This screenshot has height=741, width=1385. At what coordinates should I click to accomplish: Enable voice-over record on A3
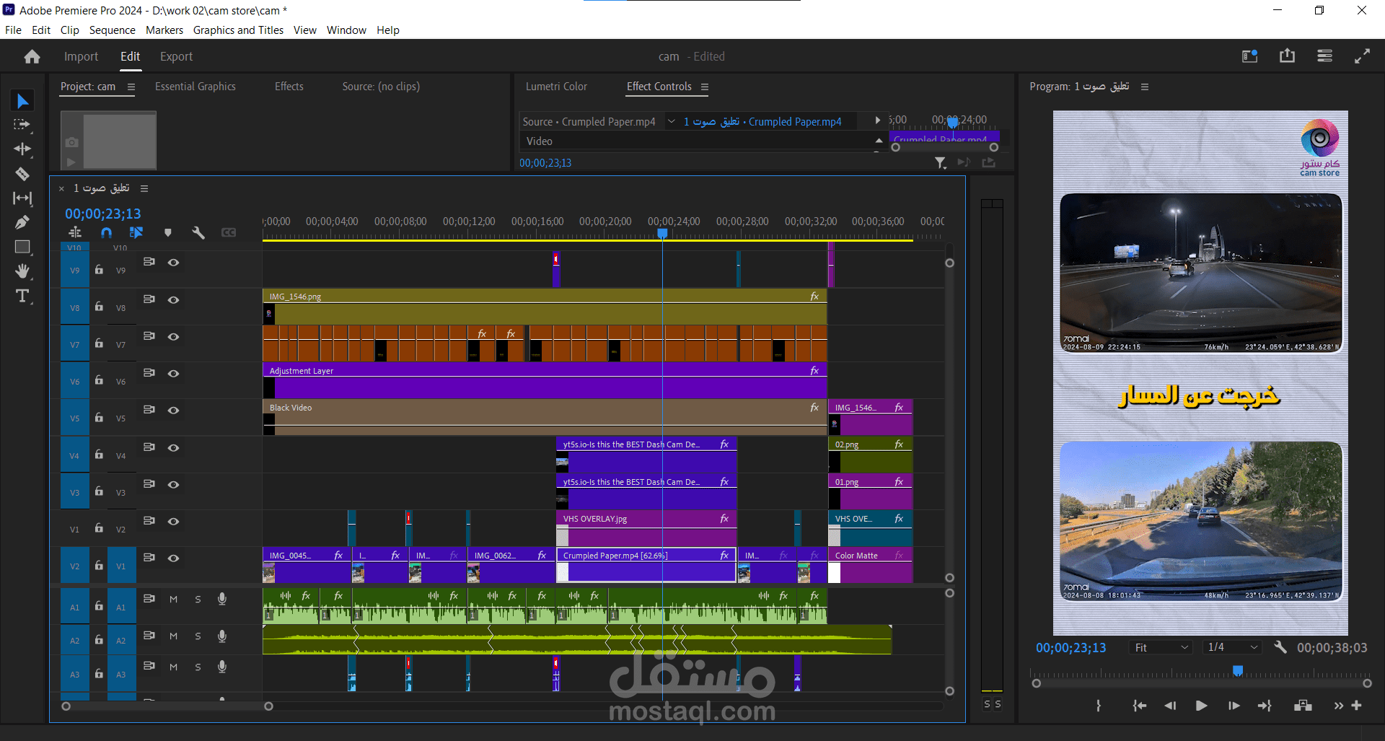222,667
